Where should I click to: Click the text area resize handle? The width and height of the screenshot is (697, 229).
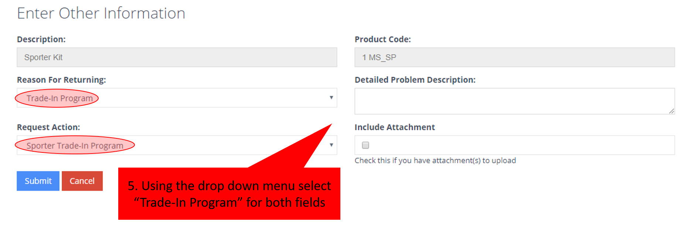[671, 111]
